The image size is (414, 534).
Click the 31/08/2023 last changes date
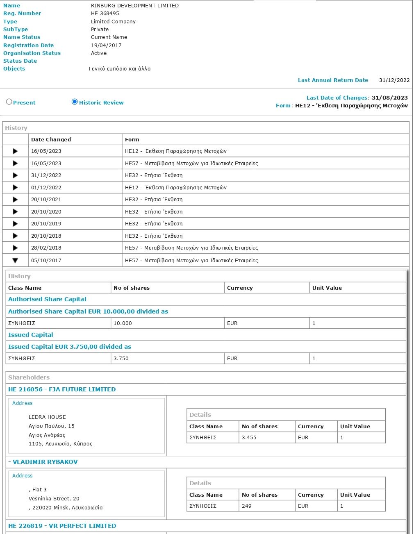[390, 98]
